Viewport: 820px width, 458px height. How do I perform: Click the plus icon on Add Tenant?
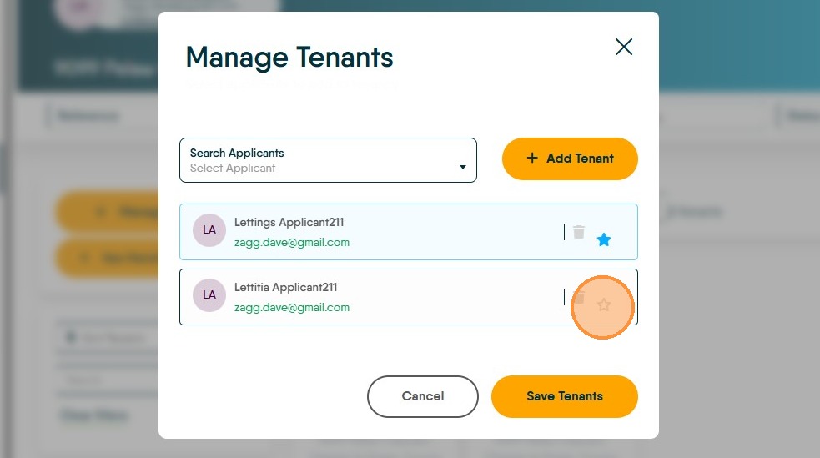(532, 159)
